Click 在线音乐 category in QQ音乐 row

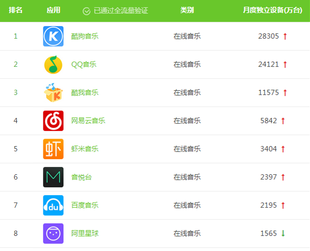pyautogui.click(x=187, y=64)
